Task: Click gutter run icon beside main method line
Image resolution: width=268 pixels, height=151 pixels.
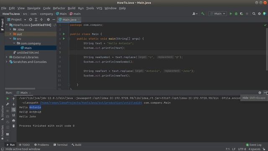Action: tap(64, 39)
